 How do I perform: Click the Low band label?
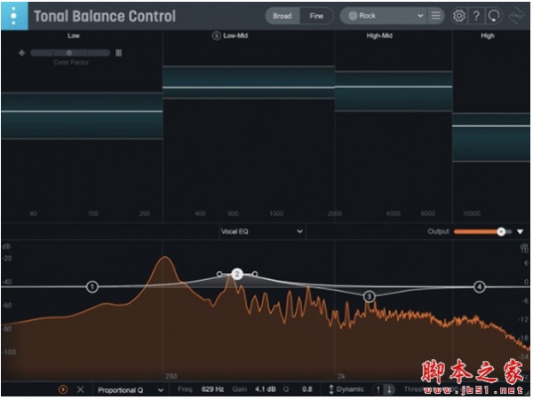tap(74, 36)
